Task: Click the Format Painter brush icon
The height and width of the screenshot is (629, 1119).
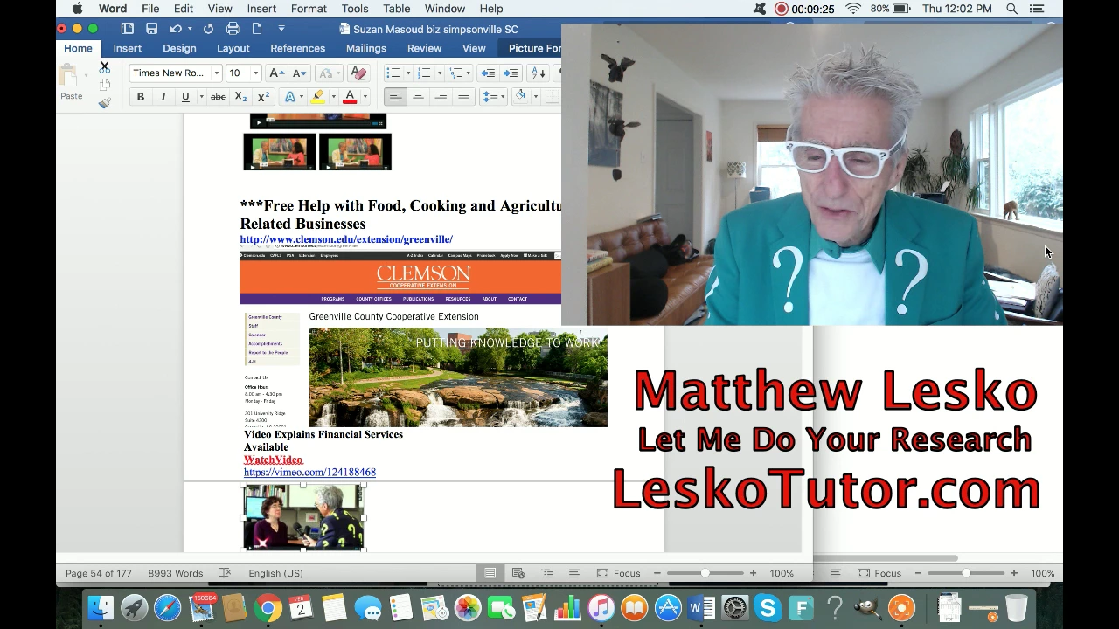Action: (x=104, y=103)
